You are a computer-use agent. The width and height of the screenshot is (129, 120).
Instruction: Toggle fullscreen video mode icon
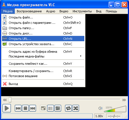pos(43,108)
